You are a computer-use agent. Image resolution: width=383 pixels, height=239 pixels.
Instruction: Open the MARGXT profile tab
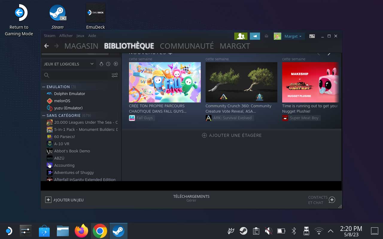[x=235, y=46]
